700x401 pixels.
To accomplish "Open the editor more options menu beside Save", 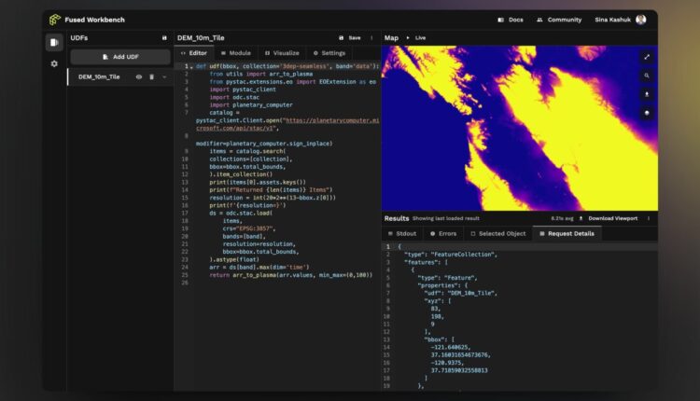I will (x=371, y=38).
